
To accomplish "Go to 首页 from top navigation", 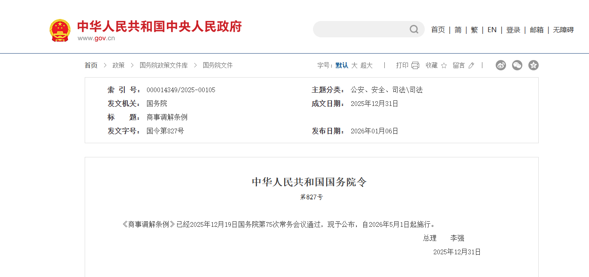I will point(438,30).
